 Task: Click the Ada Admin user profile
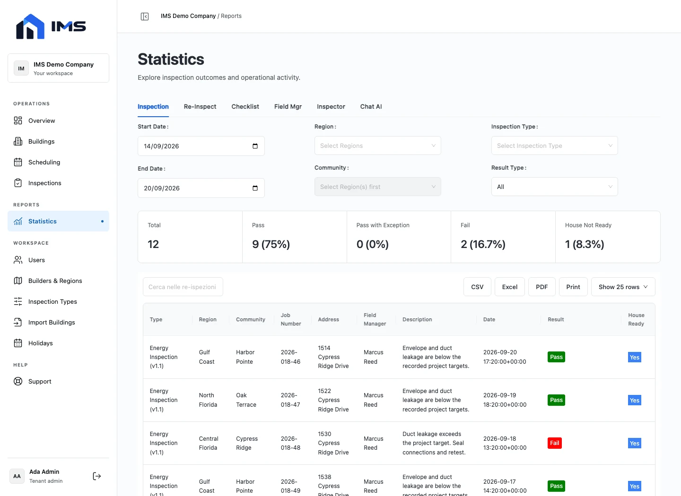[46, 476]
